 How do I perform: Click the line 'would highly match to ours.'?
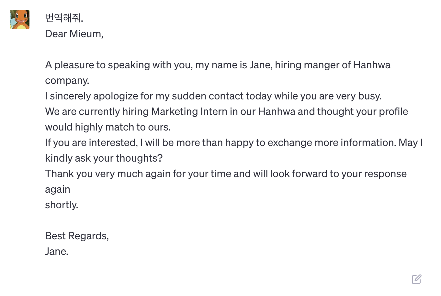[x=108, y=127]
